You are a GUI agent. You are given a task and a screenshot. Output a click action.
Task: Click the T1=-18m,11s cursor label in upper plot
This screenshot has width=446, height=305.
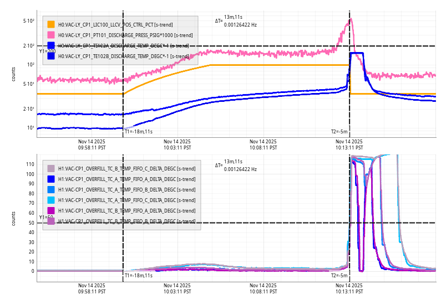pyautogui.click(x=138, y=132)
